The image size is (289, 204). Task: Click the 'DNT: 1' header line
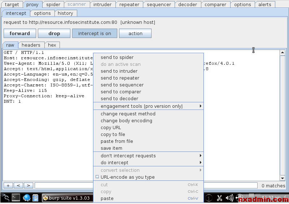12,101
